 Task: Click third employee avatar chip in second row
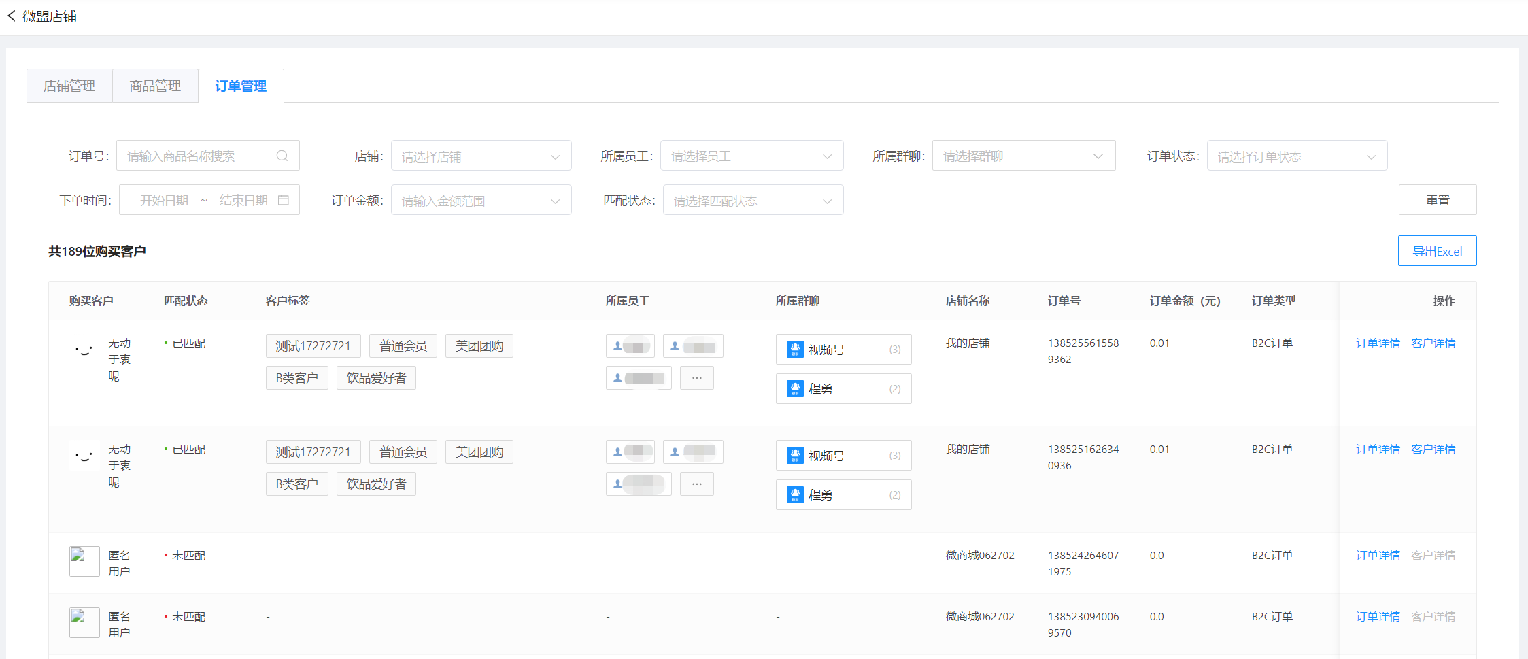click(639, 484)
